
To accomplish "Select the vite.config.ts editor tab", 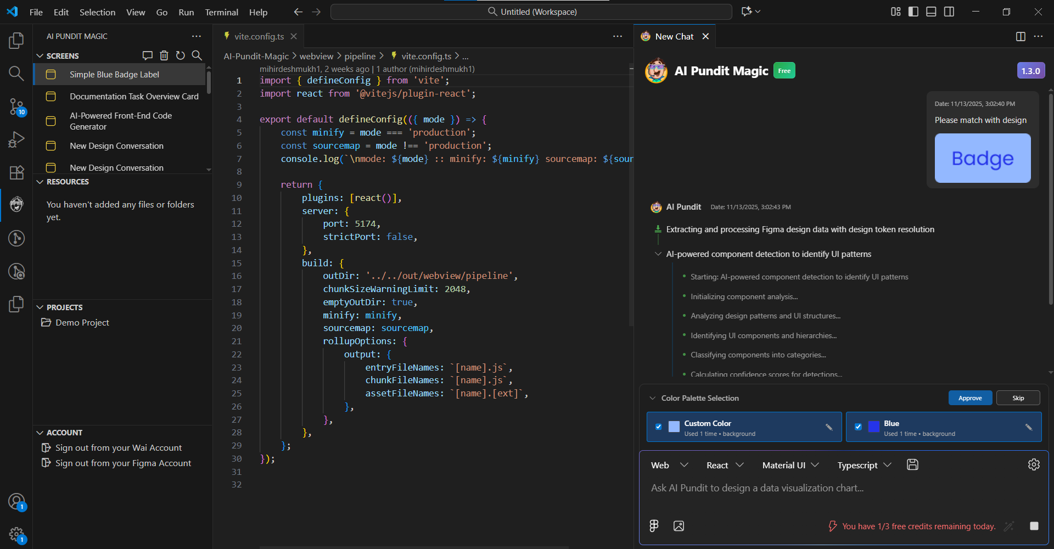I will (x=259, y=36).
